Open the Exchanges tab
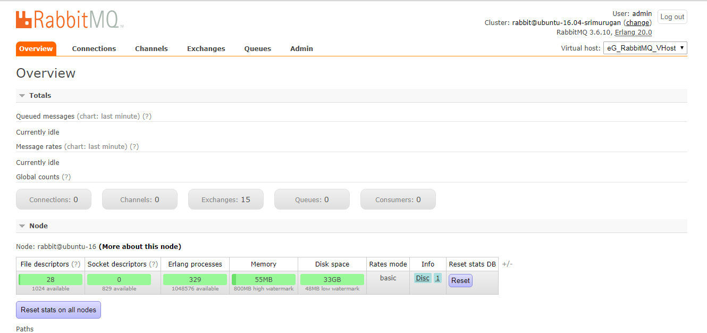The height and width of the screenshot is (333, 707). pos(206,48)
